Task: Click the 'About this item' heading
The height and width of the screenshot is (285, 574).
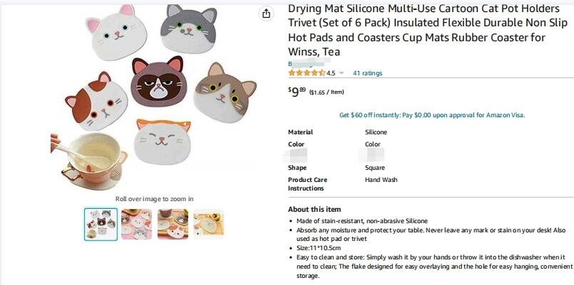Action: click(314, 210)
